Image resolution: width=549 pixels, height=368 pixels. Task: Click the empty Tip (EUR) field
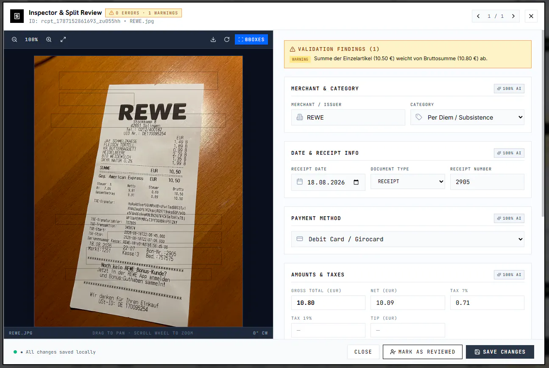pyautogui.click(x=407, y=330)
